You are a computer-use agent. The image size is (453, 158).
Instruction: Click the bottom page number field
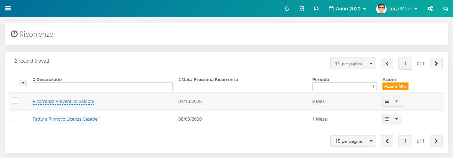click(x=405, y=141)
